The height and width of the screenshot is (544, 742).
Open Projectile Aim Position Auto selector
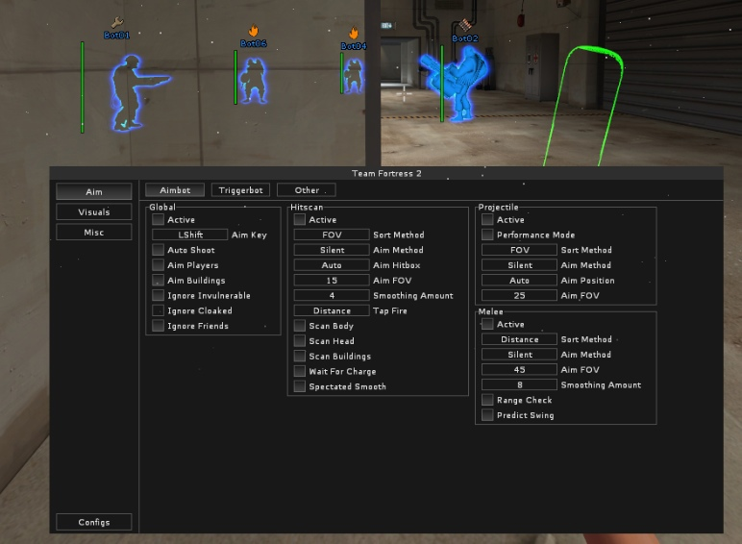519,280
